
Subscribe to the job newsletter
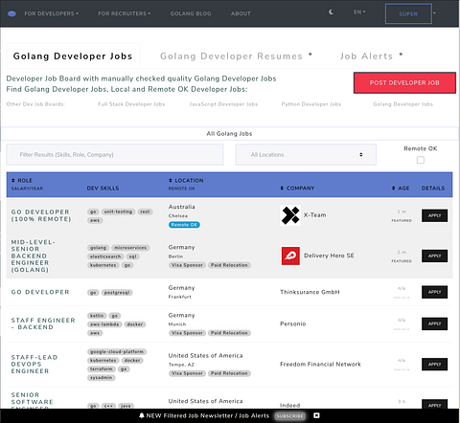[289, 416]
